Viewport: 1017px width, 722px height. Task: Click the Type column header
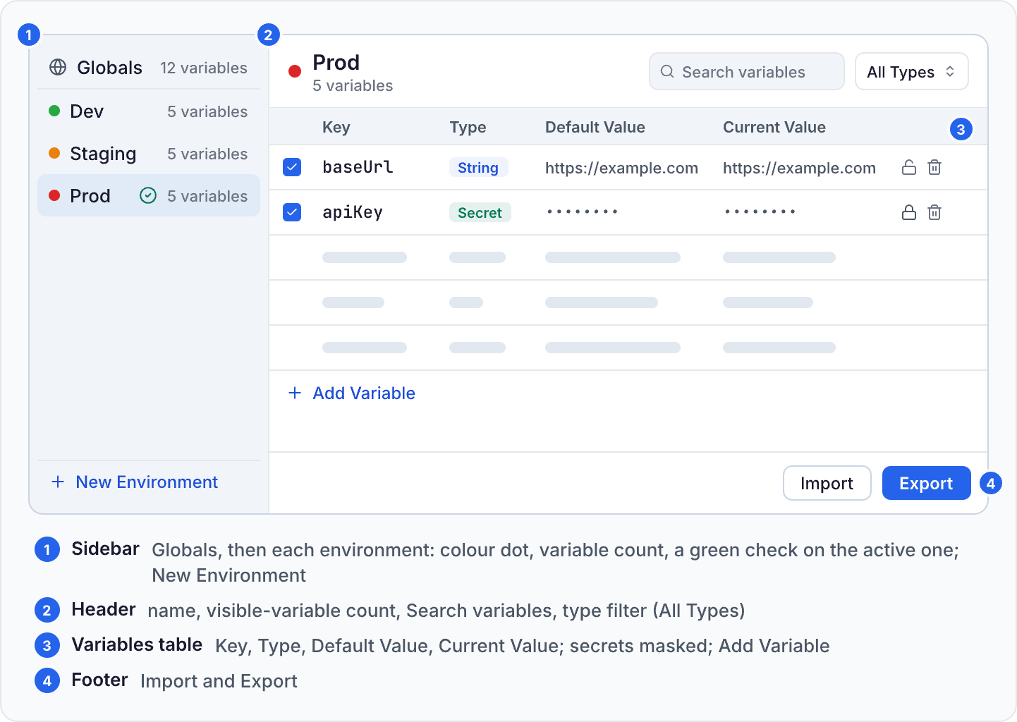[468, 127]
